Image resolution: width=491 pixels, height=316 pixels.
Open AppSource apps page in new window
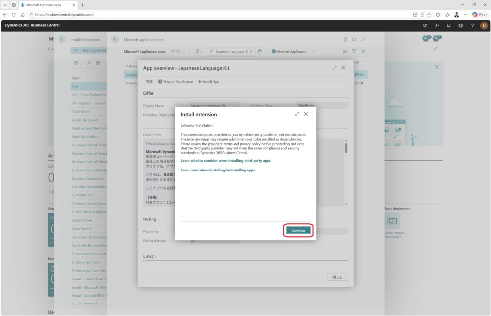tap(354, 39)
